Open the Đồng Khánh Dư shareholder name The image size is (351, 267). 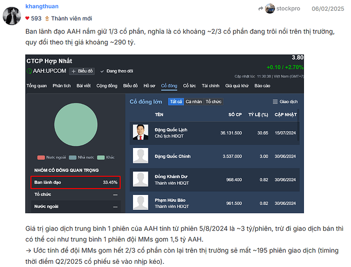coord(171,177)
